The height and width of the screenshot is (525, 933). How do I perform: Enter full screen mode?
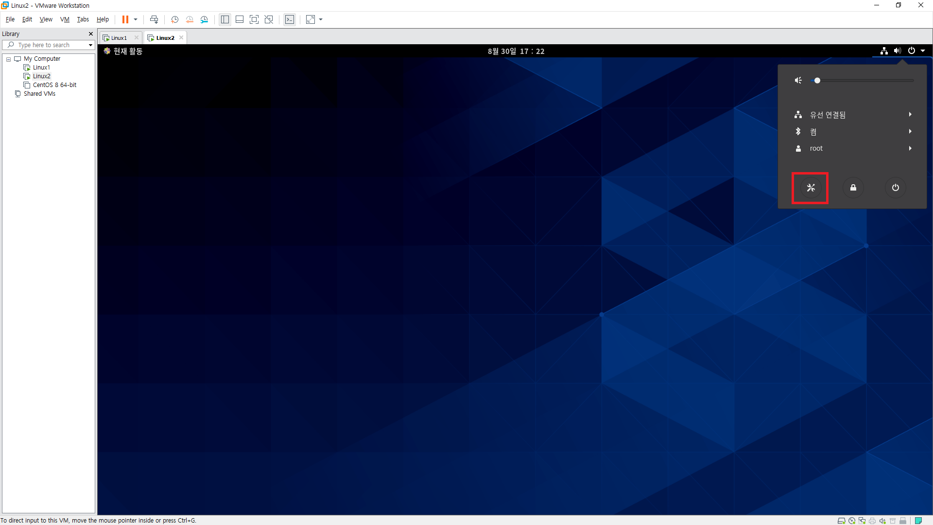pos(254,19)
